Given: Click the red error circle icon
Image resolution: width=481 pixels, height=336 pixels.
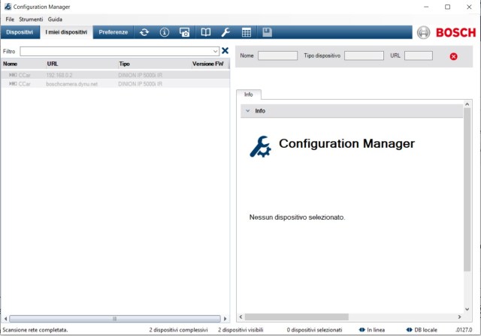Looking at the screenshot, I should 453,56.
